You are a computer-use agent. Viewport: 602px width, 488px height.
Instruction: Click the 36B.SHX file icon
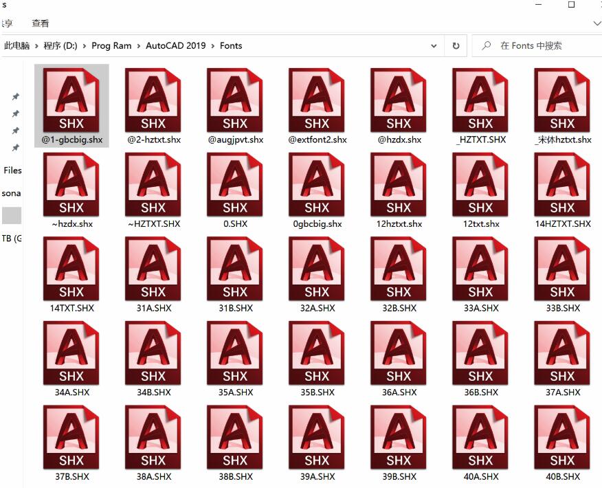point(480,353)
